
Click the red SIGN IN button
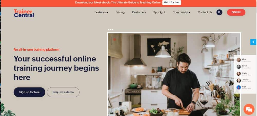[x=236, y=12]
